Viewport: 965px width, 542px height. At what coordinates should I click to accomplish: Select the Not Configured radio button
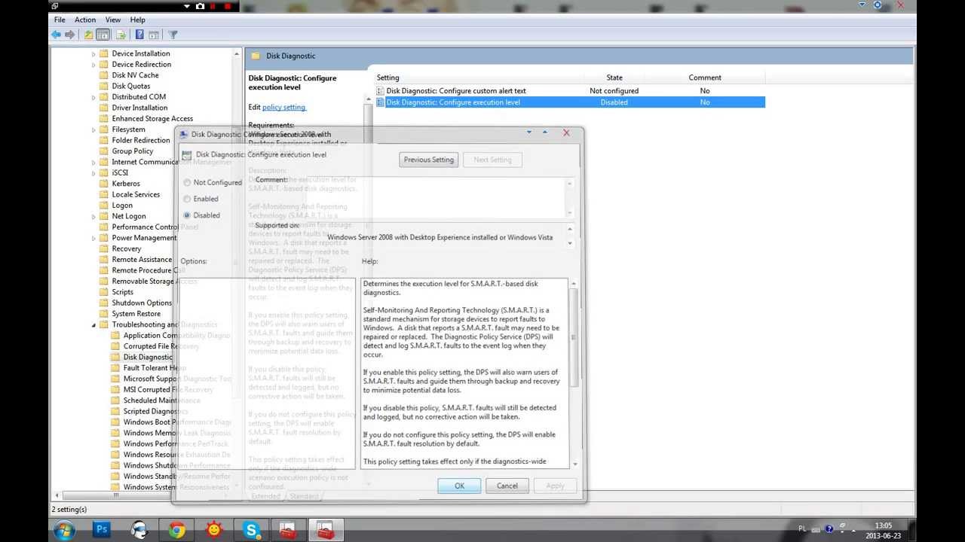click(x=187, y=183)
